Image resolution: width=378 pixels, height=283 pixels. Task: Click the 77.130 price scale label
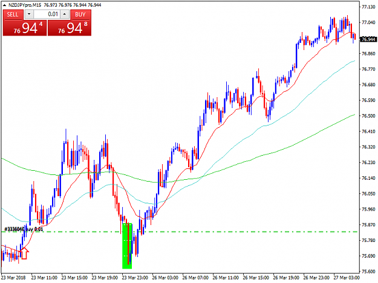point(368,7)
